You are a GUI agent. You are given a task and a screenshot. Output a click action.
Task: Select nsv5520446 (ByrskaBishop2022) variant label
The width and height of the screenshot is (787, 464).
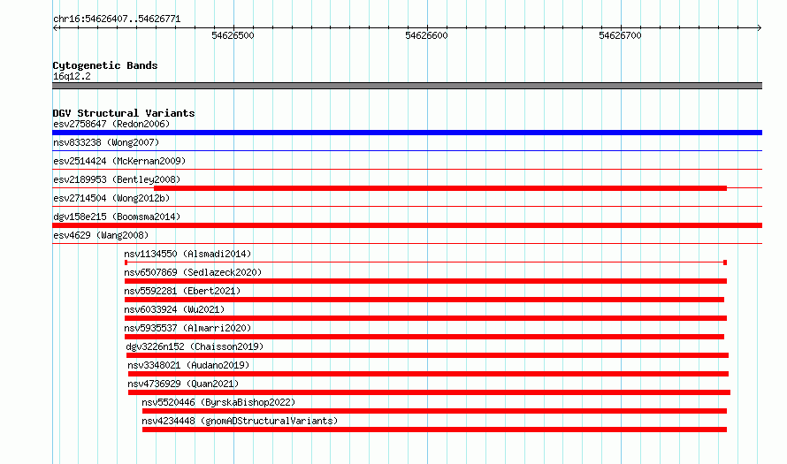(x=218, y=402)
